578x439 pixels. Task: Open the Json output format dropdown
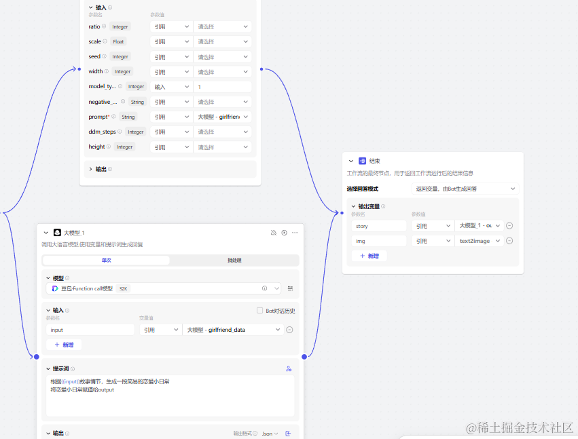coord(270,434)
